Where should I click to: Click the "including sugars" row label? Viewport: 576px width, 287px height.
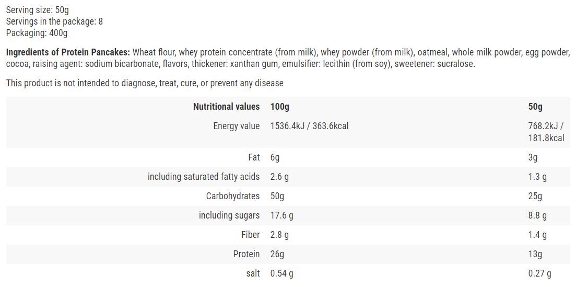coord(229,215)
